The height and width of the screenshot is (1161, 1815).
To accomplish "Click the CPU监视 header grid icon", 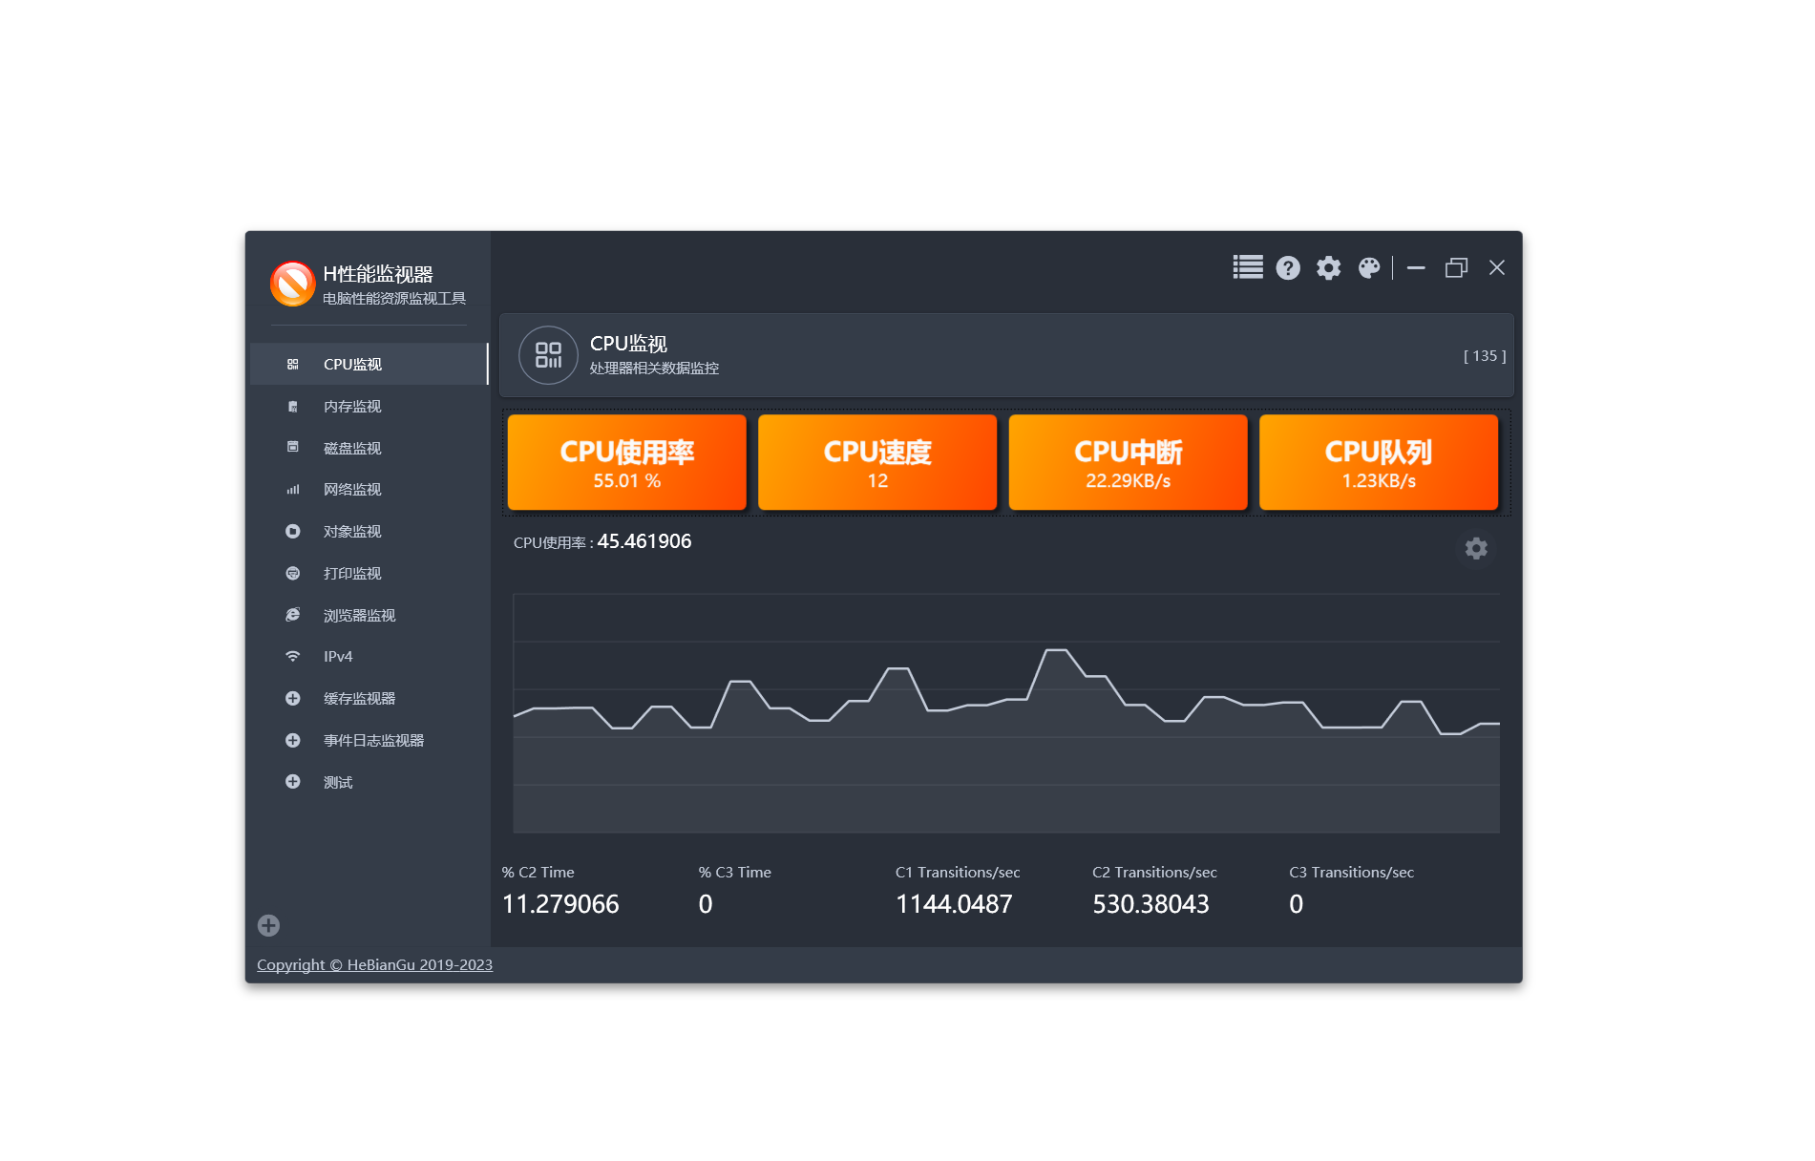I will 548,355.
